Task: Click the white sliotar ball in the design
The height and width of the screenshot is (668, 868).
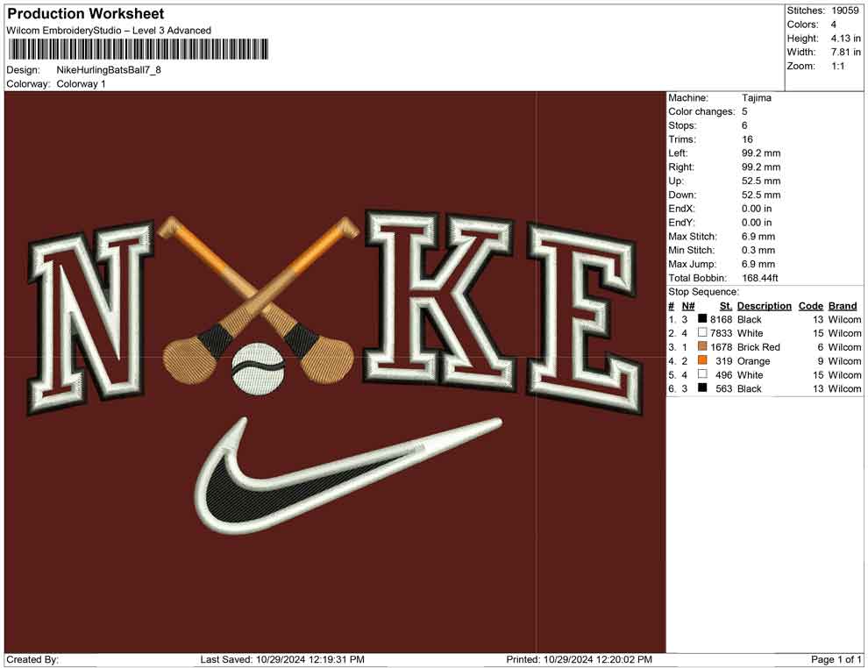Action: (258, 368)
